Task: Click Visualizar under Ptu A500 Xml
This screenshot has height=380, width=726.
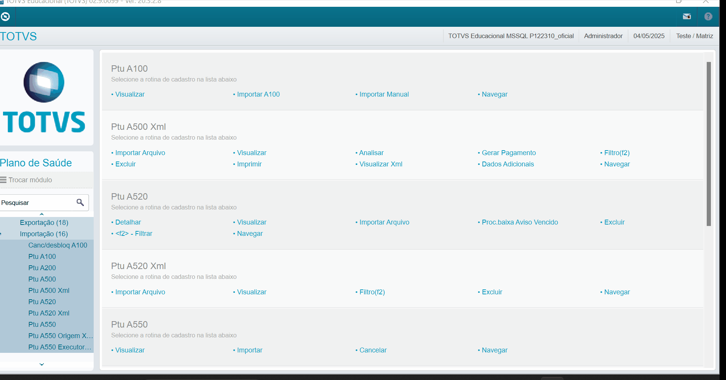Action: [x=252, y=153]
